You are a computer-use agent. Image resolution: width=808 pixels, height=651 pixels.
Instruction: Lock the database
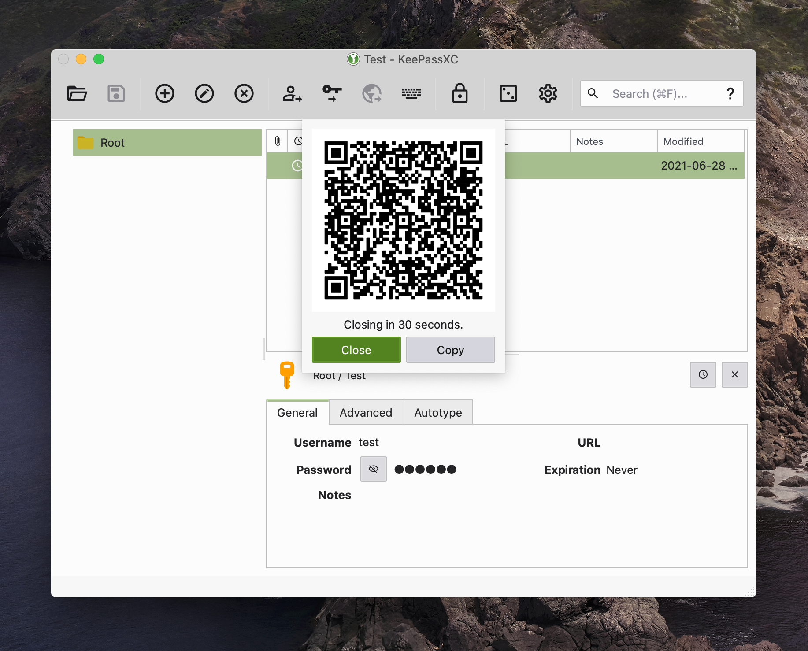coord(460,93)
